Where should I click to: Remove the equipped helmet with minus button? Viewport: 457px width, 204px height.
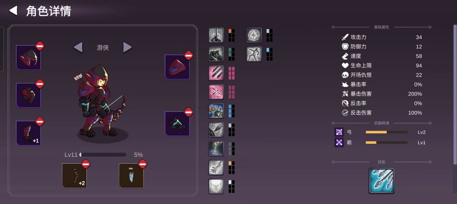(x=40, y=46)
